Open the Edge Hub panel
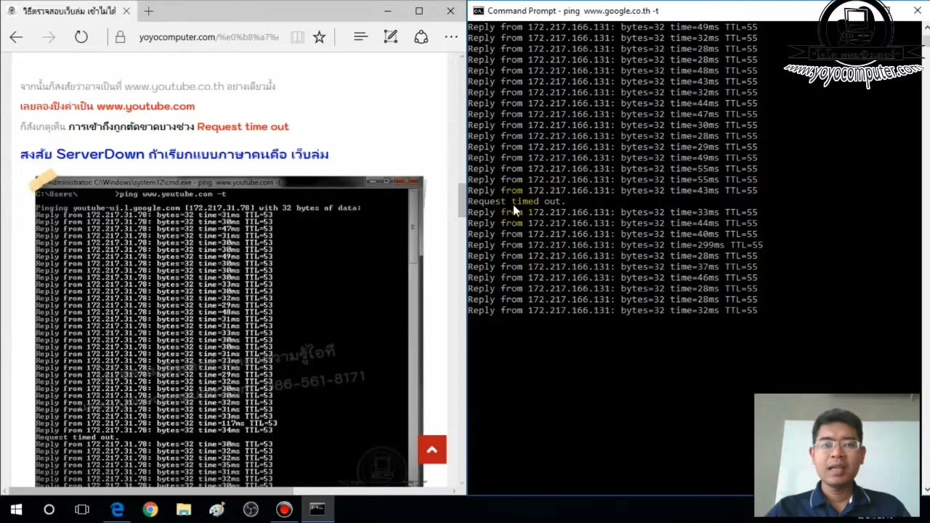The height and width of the screenshot is (523, 930). [x=360, y=37]
